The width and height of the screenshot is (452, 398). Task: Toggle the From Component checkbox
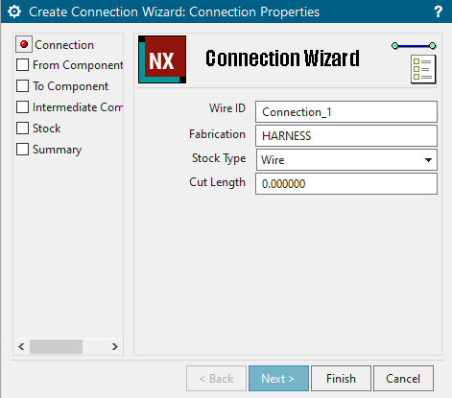(x=22, y=65)
